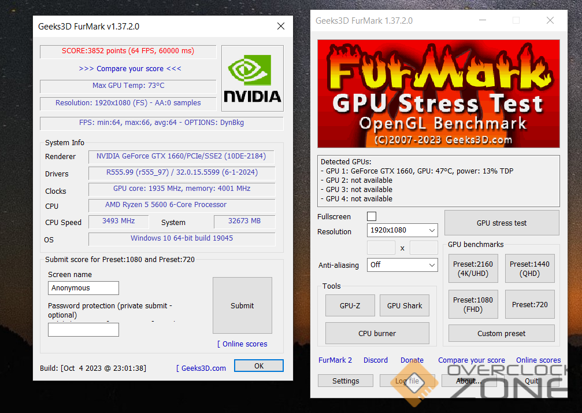
Task: Submit the benchmark score
Action: coord(242,305)
